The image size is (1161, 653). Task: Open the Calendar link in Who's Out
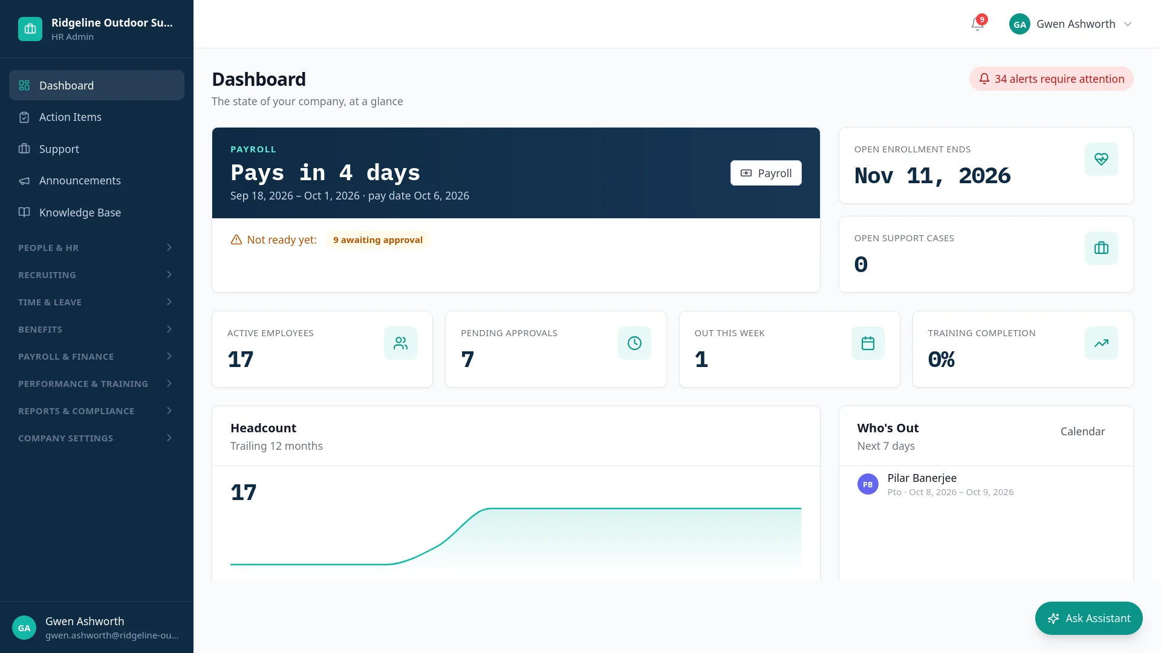click(x=1082, y=431)
